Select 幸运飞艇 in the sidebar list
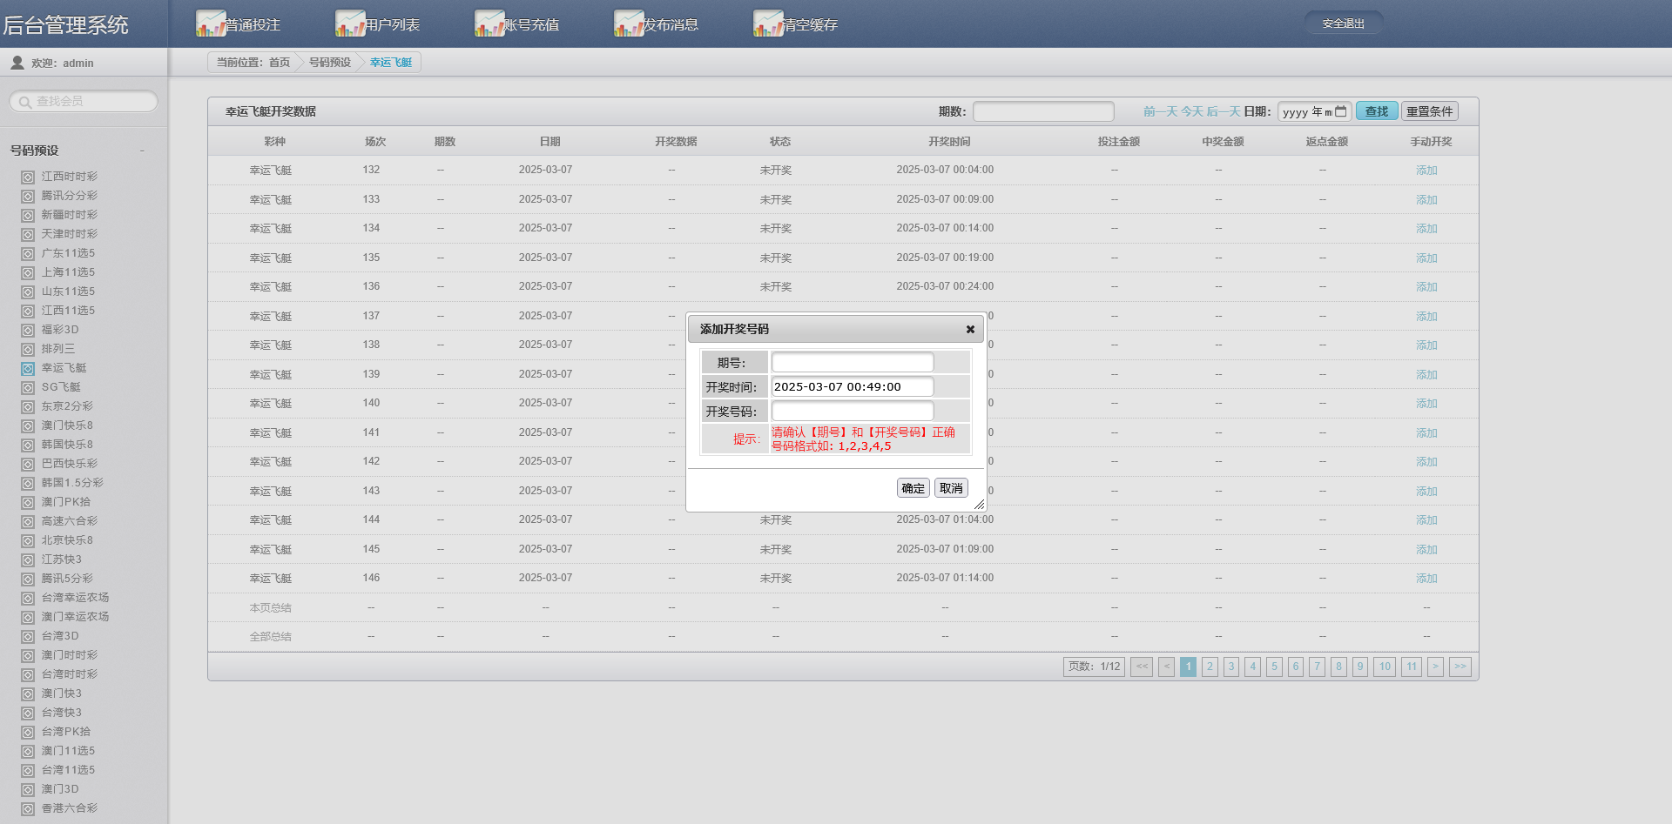Viewport: 1672px width, 824px height. pyautogui.click(x=64, y=368)
